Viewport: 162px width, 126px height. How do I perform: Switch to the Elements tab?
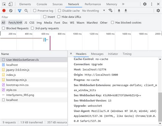pyautogui.click(x=25, y=4)
